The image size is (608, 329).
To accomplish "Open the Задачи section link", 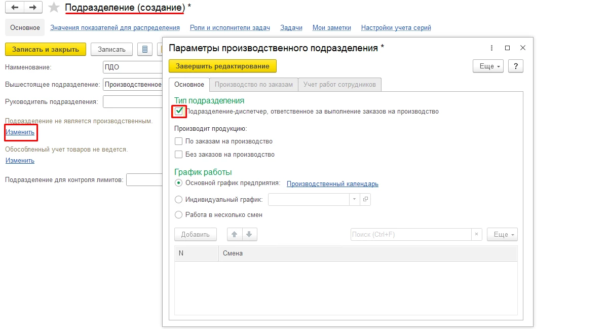I will (x=291, y=28).
